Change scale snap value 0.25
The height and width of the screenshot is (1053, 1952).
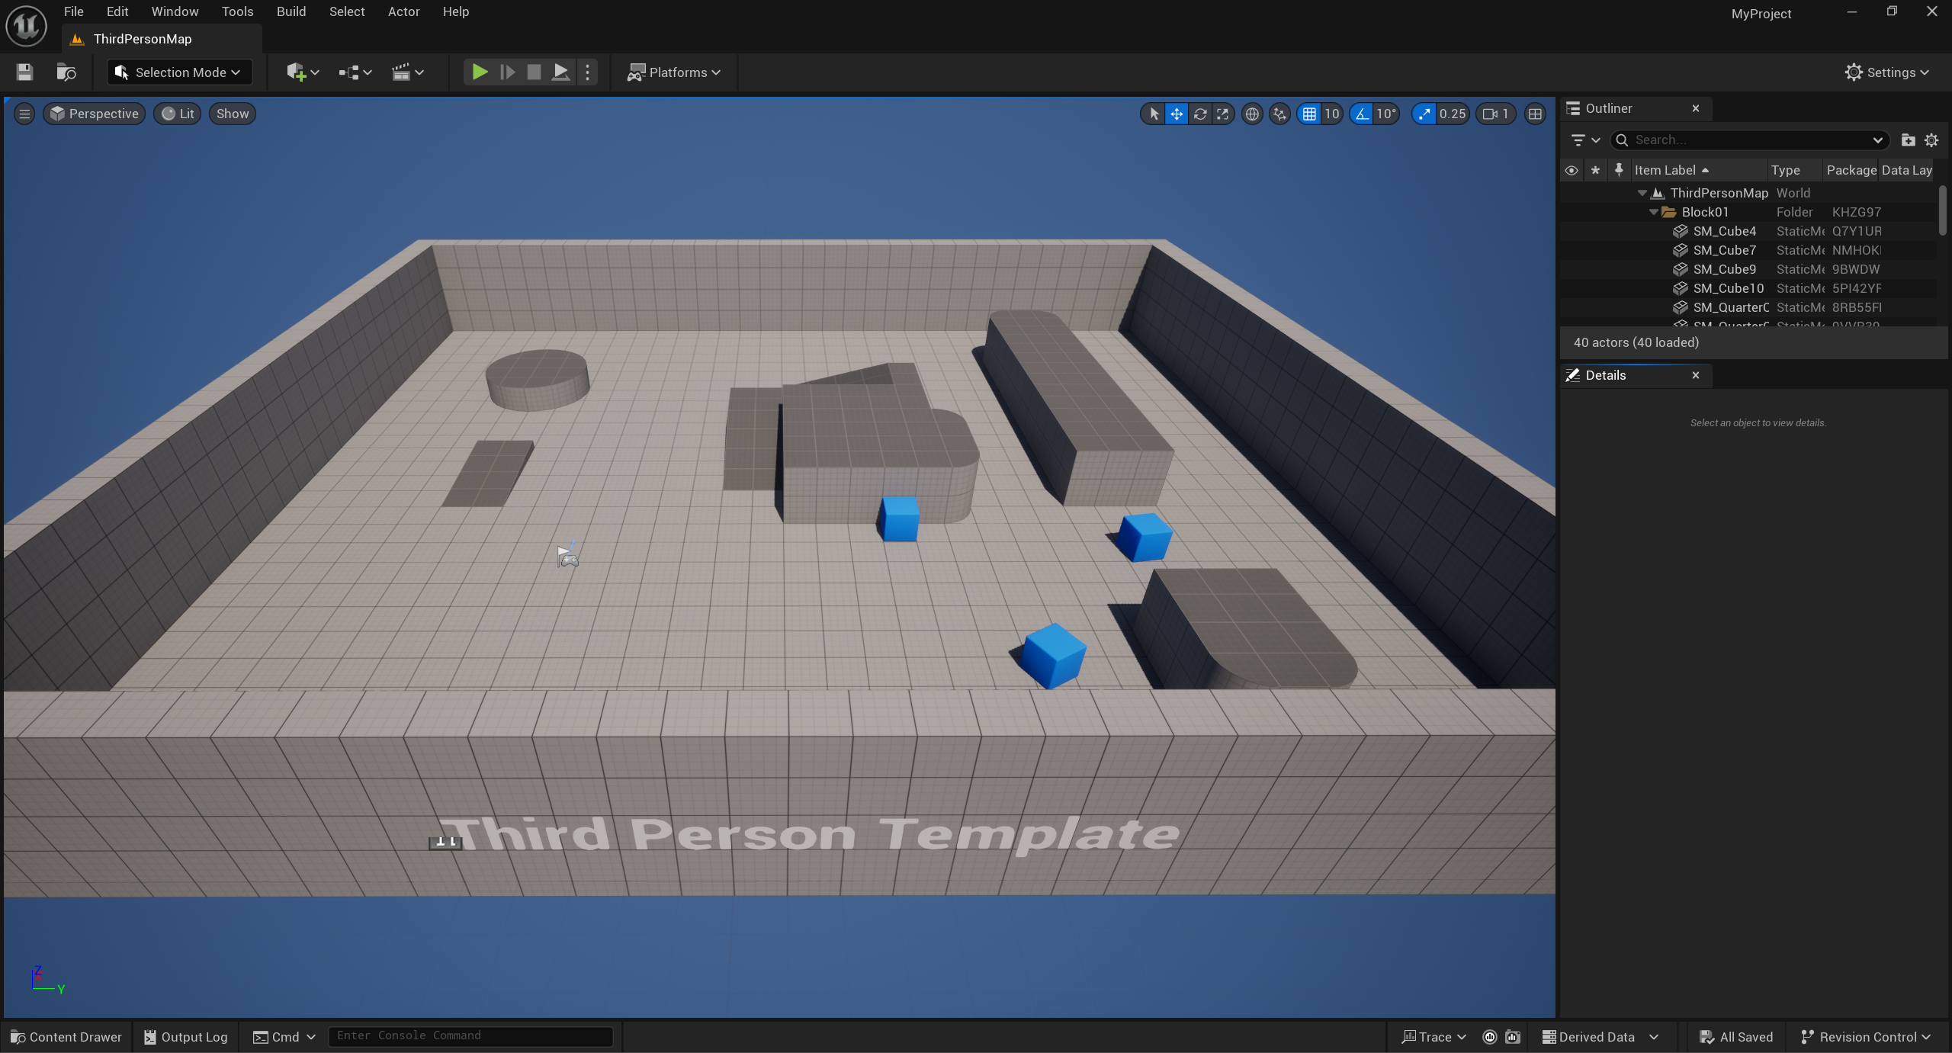coord(1452,114)
